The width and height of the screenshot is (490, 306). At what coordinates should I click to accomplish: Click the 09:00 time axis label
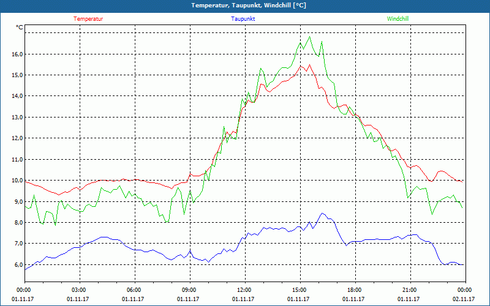coord(190,290)
